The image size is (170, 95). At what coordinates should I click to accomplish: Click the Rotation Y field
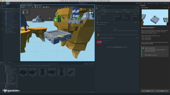click(126, 18)
